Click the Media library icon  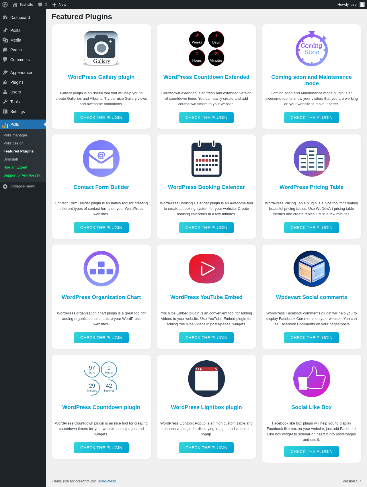(5, 40)
